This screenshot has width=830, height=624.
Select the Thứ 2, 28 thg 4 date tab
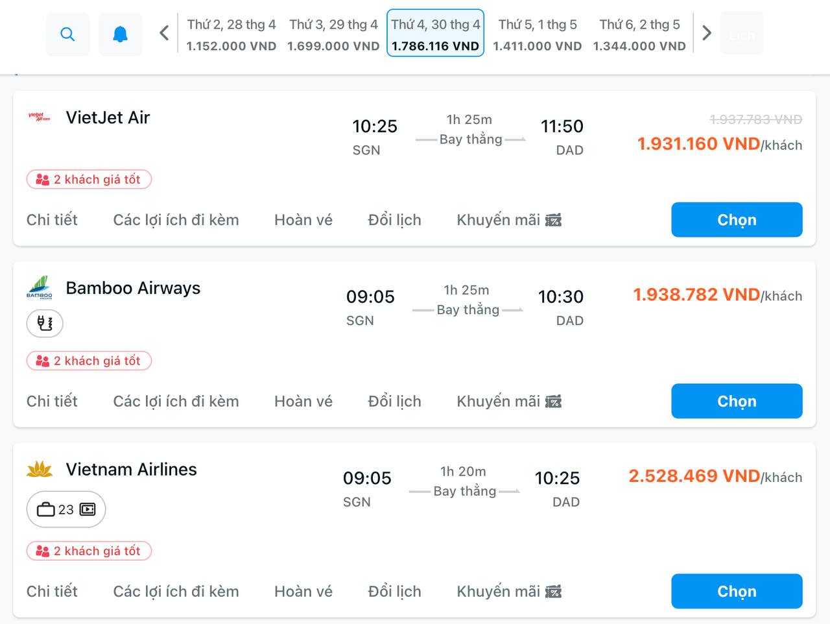point(231,34)
